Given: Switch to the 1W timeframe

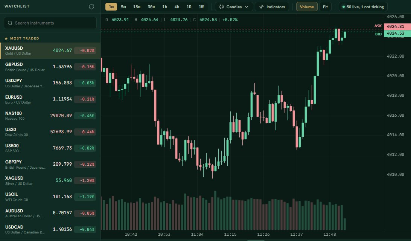Looking at the screenshot, I should pos(201,7).
